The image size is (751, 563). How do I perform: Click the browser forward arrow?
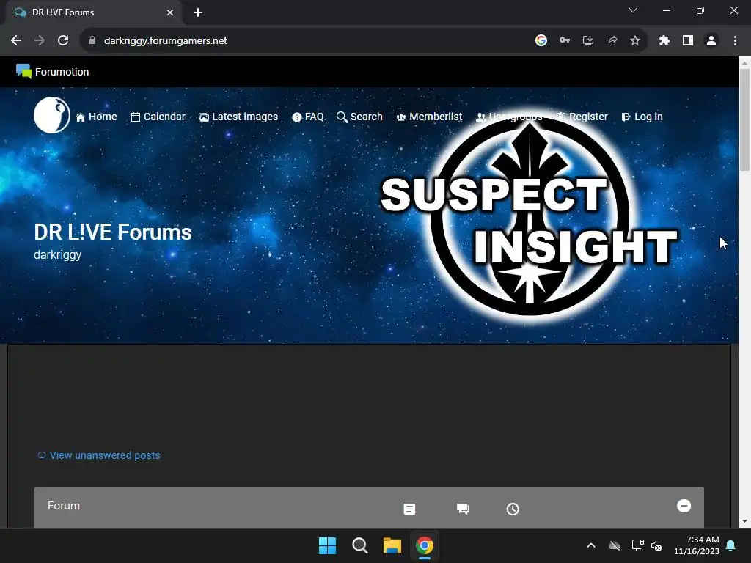(x=40, y=41)
